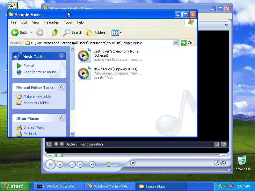Click the Play all link
Image resolution: width=255 pixels, height=191 pixels.
pyautogui.click(x=29, y=66)
